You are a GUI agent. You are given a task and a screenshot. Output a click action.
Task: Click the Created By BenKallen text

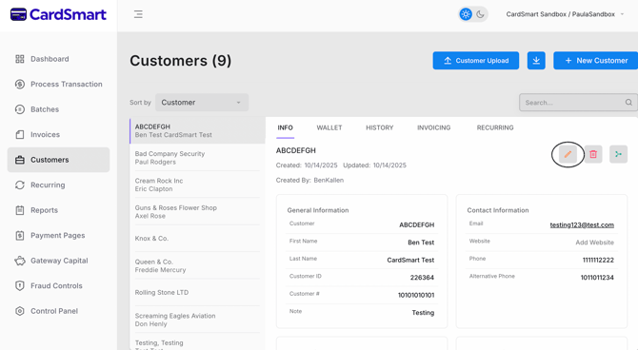tap(309, 180)
